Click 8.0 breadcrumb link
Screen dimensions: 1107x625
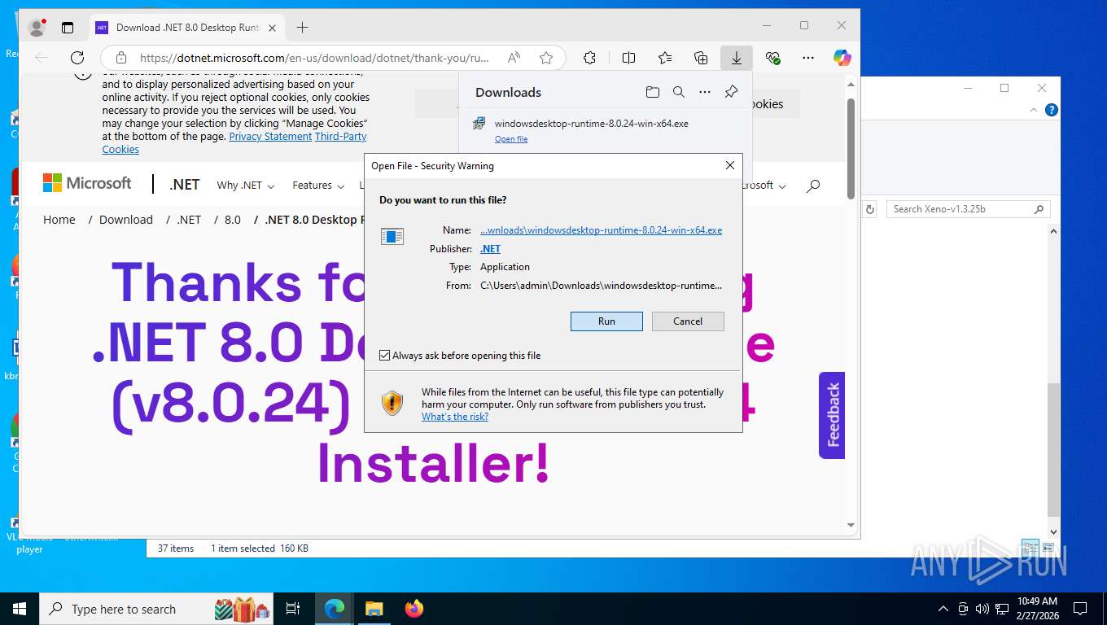click(x=233, y=220)
